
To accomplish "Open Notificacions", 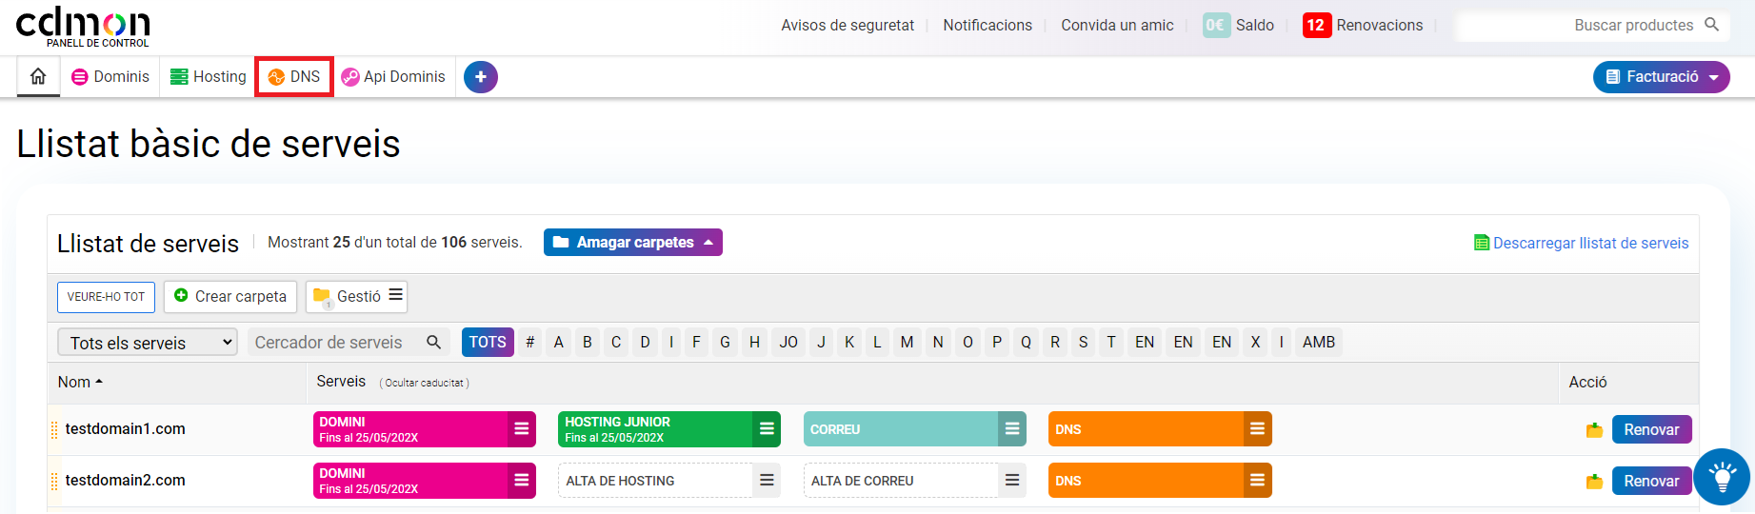I will 987,25.
